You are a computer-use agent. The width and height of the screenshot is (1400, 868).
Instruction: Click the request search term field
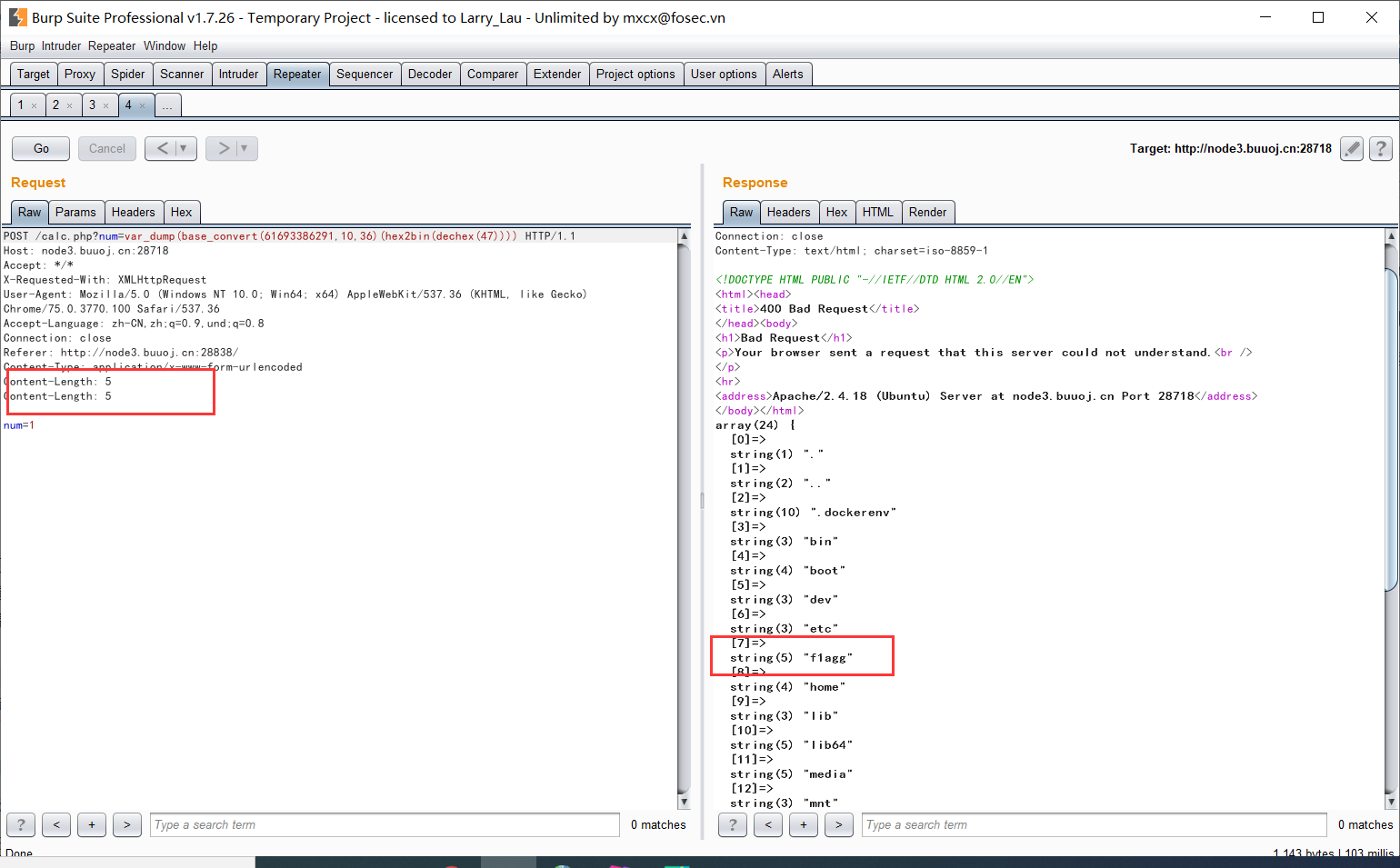pos(385,824)
